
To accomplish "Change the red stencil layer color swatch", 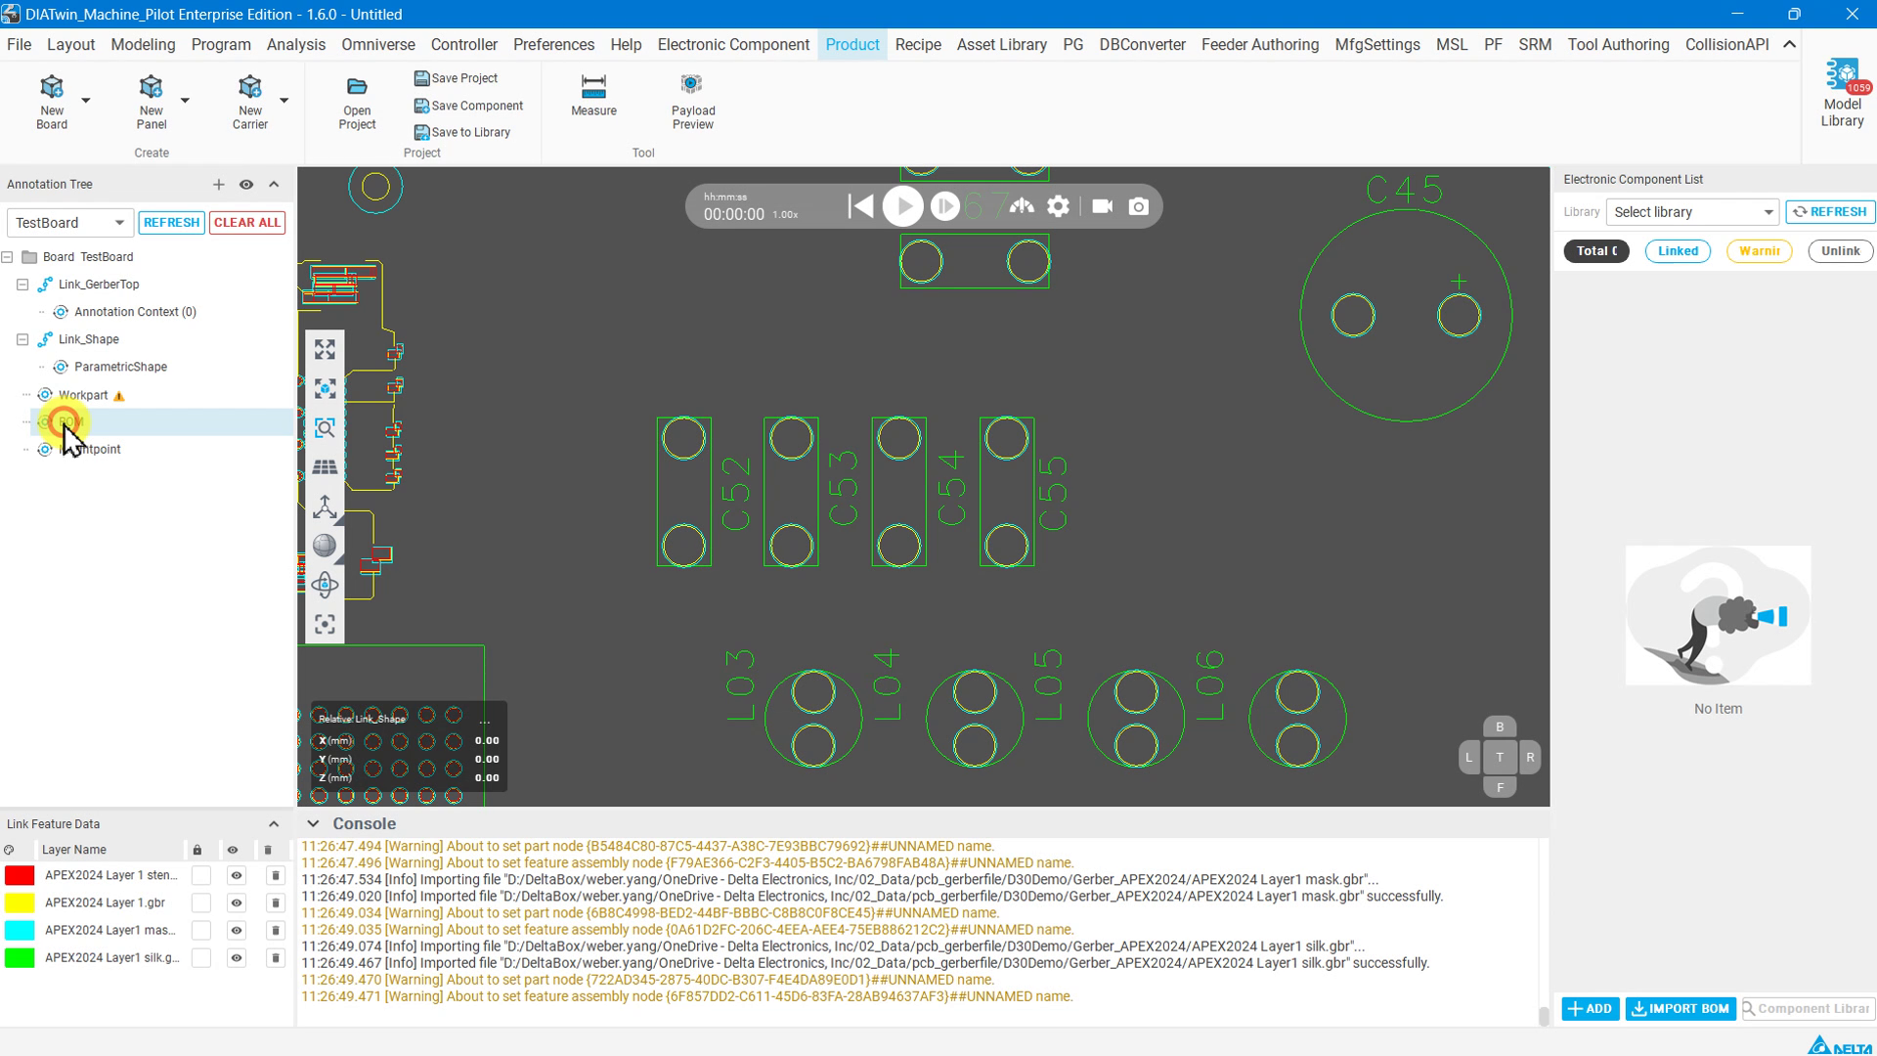I will pos(20,875).
